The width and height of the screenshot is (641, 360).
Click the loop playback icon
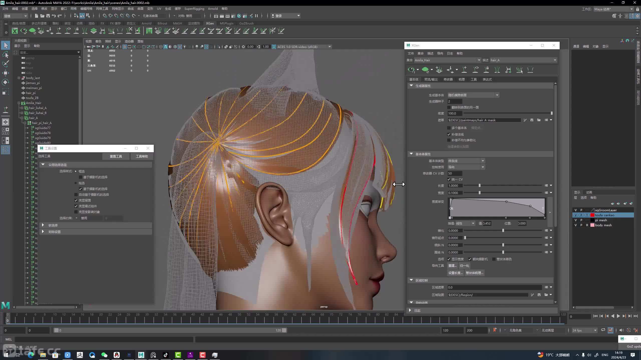pyautogui.click(x=603, y=330)
